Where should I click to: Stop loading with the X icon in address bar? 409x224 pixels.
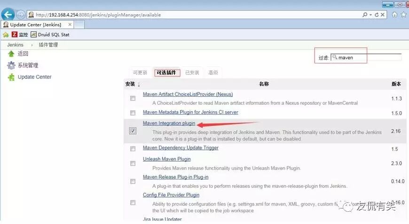[382, 15]
